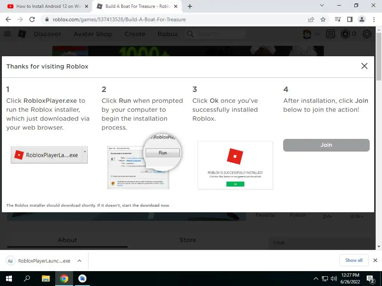
Task: Toggle Chrome side panel icon
Action: [350, 19]
